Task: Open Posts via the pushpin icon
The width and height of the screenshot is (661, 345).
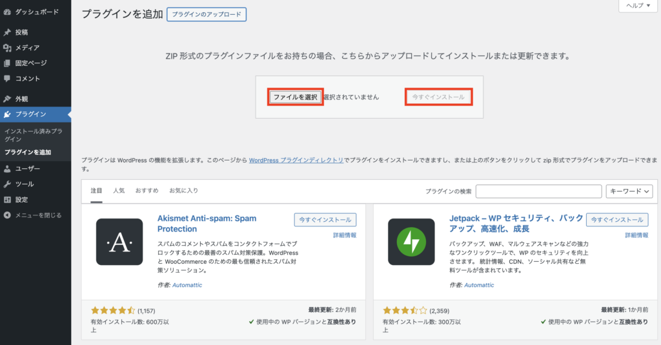Action: 7,32
